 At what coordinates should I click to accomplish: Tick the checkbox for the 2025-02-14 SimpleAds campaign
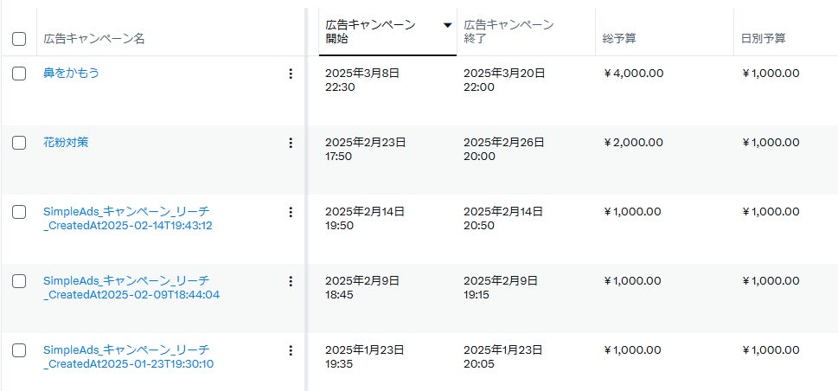(x=19, y=212)
